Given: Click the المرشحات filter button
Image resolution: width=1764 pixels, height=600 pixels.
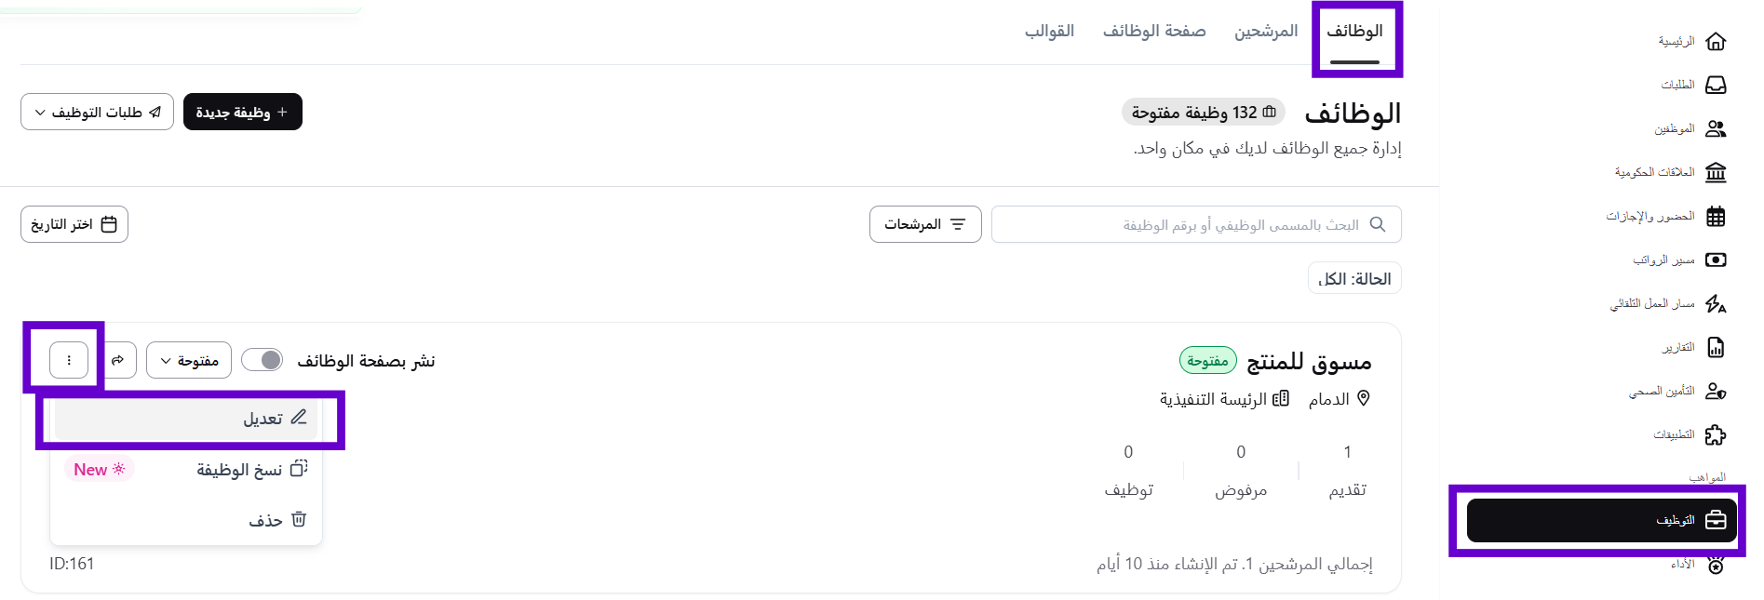Looking at the screenshot, I should (924, 224).
